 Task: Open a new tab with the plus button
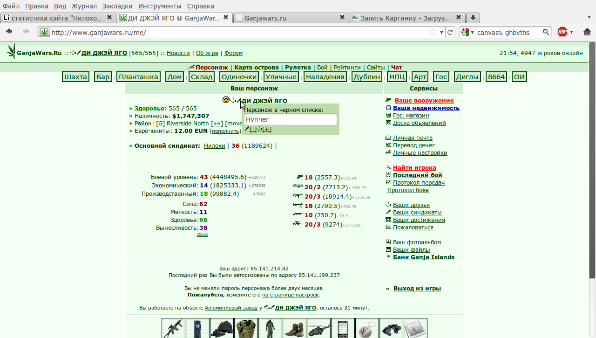(x=473, y=18)
